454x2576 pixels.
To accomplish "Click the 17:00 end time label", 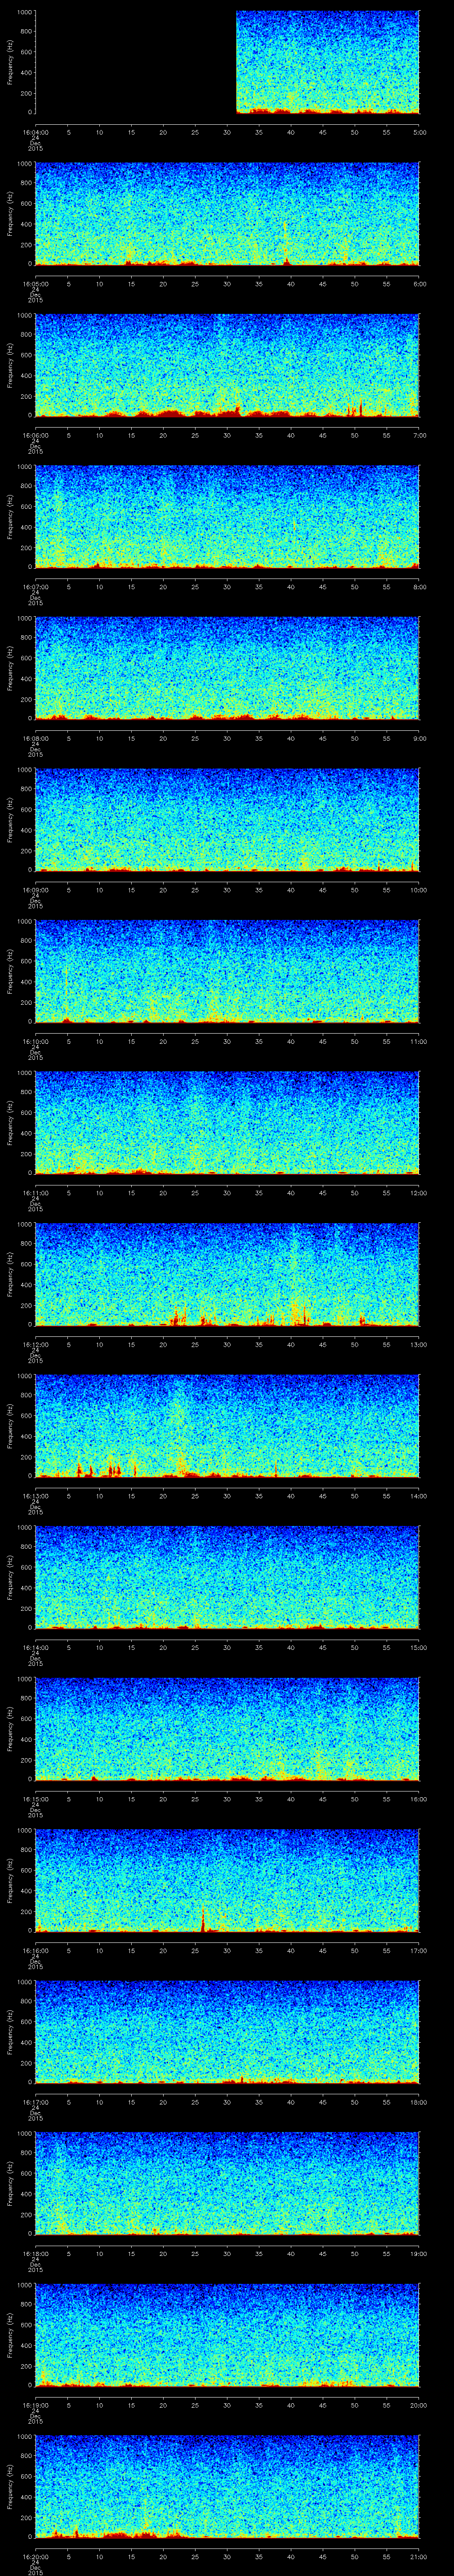I will coord(419,1950).
